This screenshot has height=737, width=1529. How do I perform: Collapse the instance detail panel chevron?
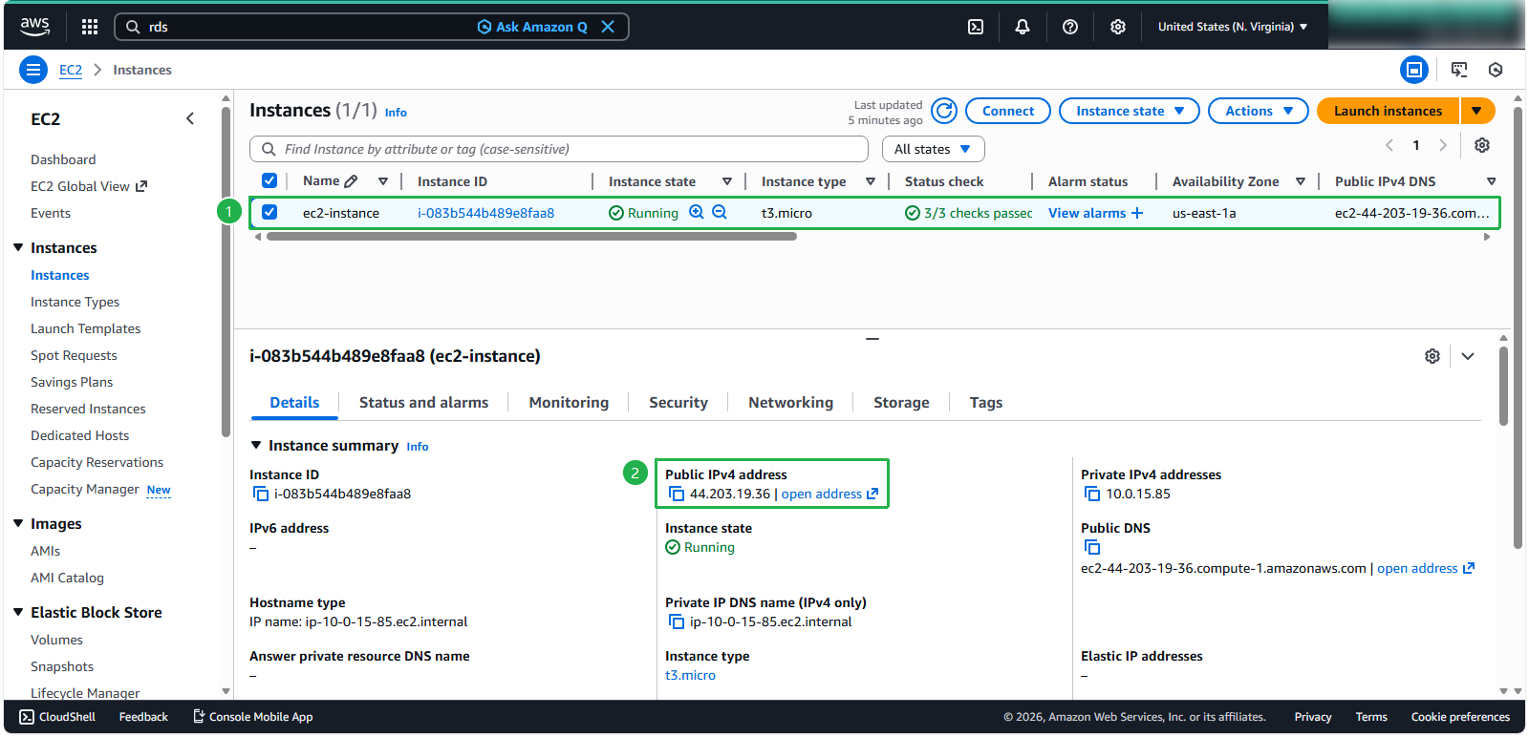(x=1468, y=356)
